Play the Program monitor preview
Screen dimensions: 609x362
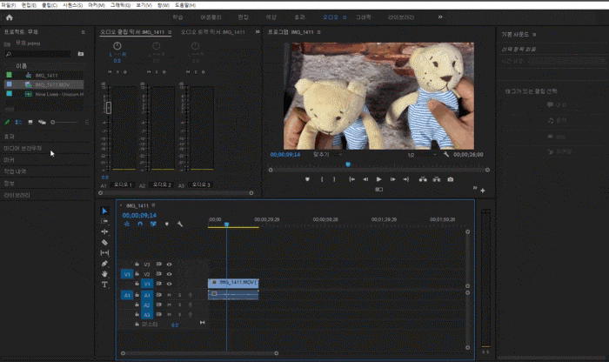pos(378,179)
